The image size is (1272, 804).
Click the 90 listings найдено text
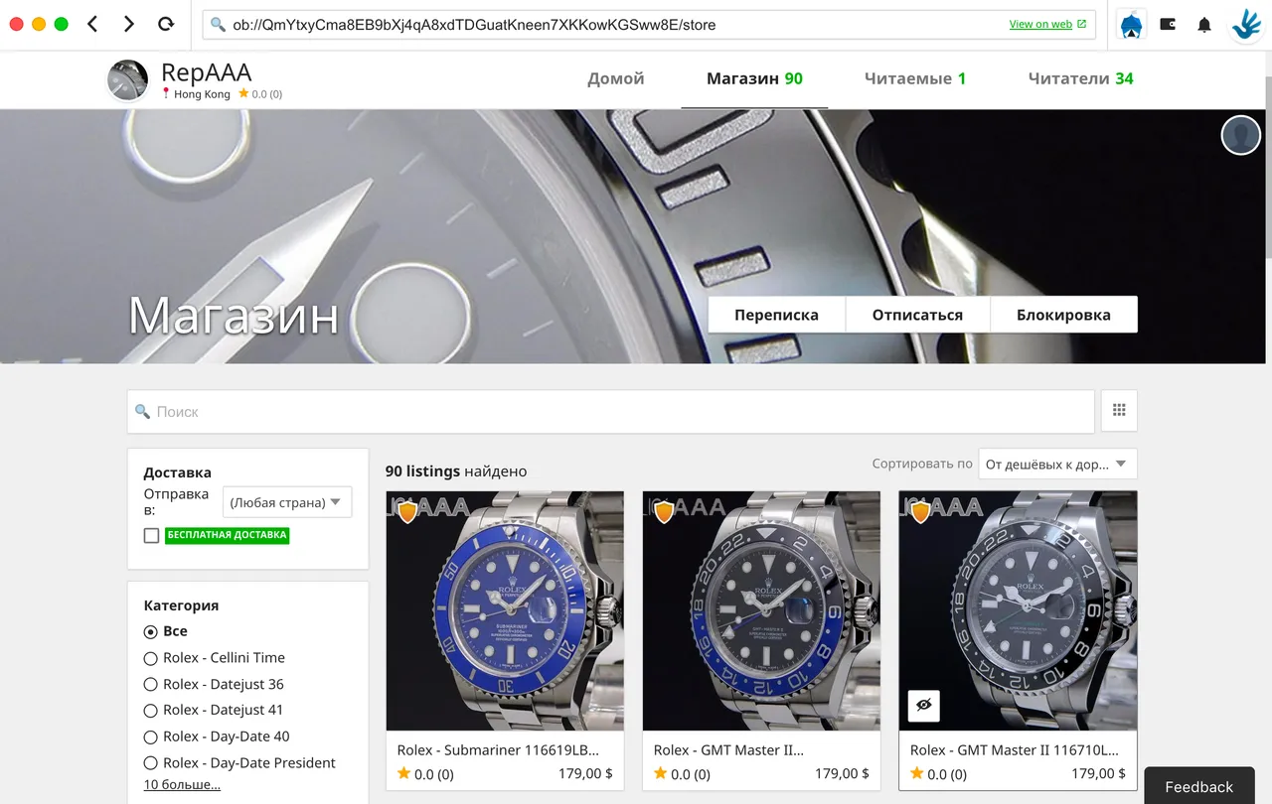(x=456, y=471)
